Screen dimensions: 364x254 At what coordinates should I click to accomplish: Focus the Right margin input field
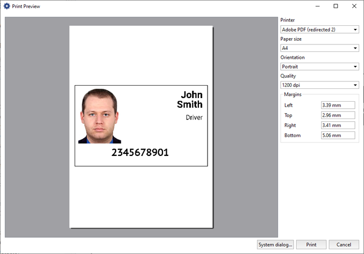pos(338,125)
